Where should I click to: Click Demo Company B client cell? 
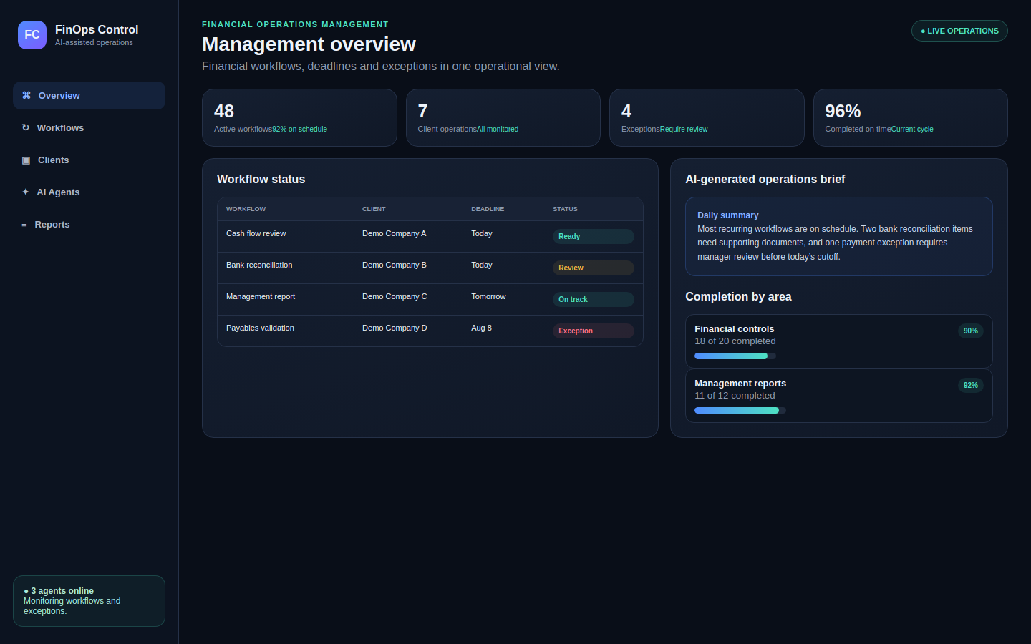[x=394, y=265]
